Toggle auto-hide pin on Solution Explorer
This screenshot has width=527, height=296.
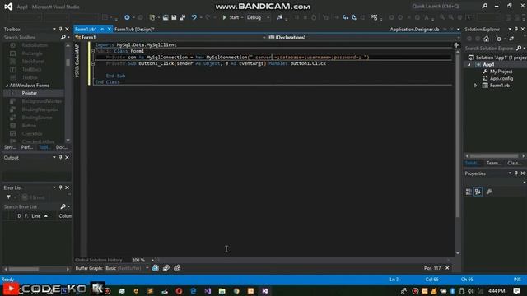tap(516, 30)
